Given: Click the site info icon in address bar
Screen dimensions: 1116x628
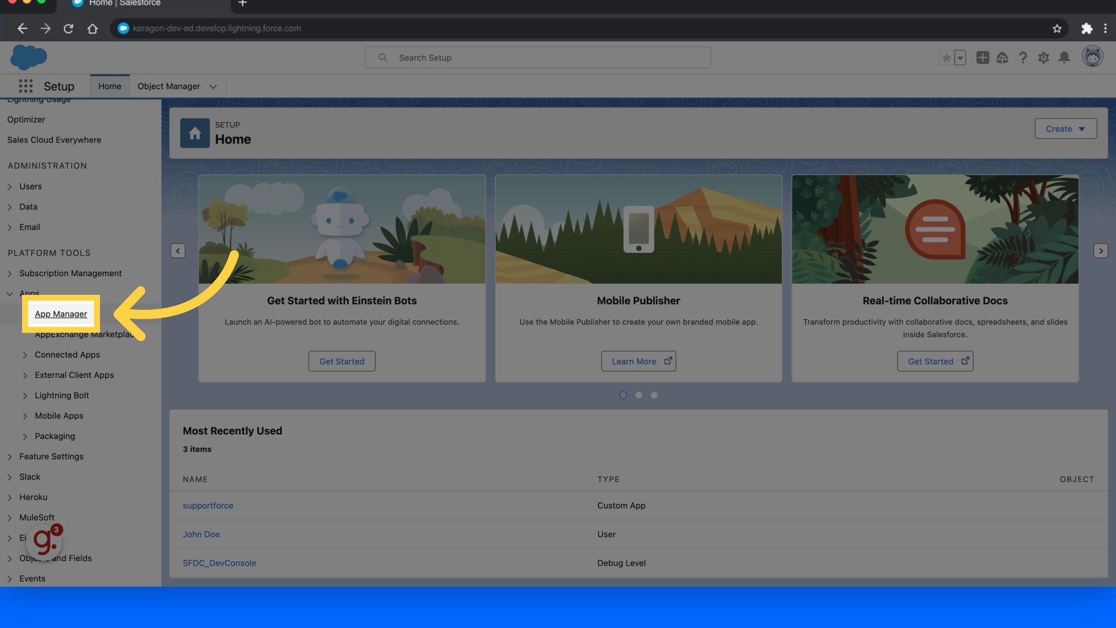Looking at the screenshot, I should [x=123, y=28].
